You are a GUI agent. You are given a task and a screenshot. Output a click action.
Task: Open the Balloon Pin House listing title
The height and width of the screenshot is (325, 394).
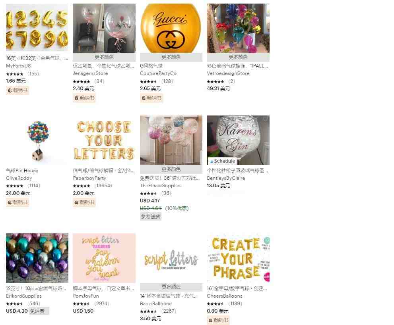(x=22, y=171)
